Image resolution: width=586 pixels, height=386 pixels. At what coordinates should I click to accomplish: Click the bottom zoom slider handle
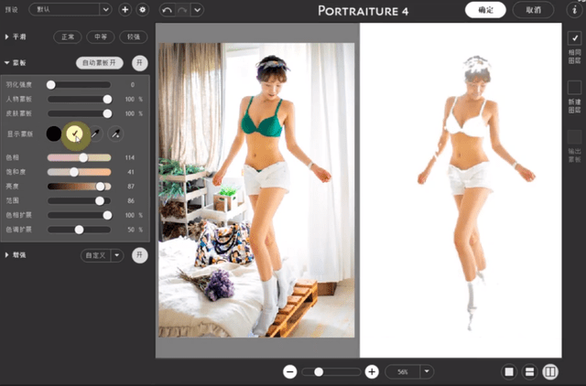(x=319, y=371)
